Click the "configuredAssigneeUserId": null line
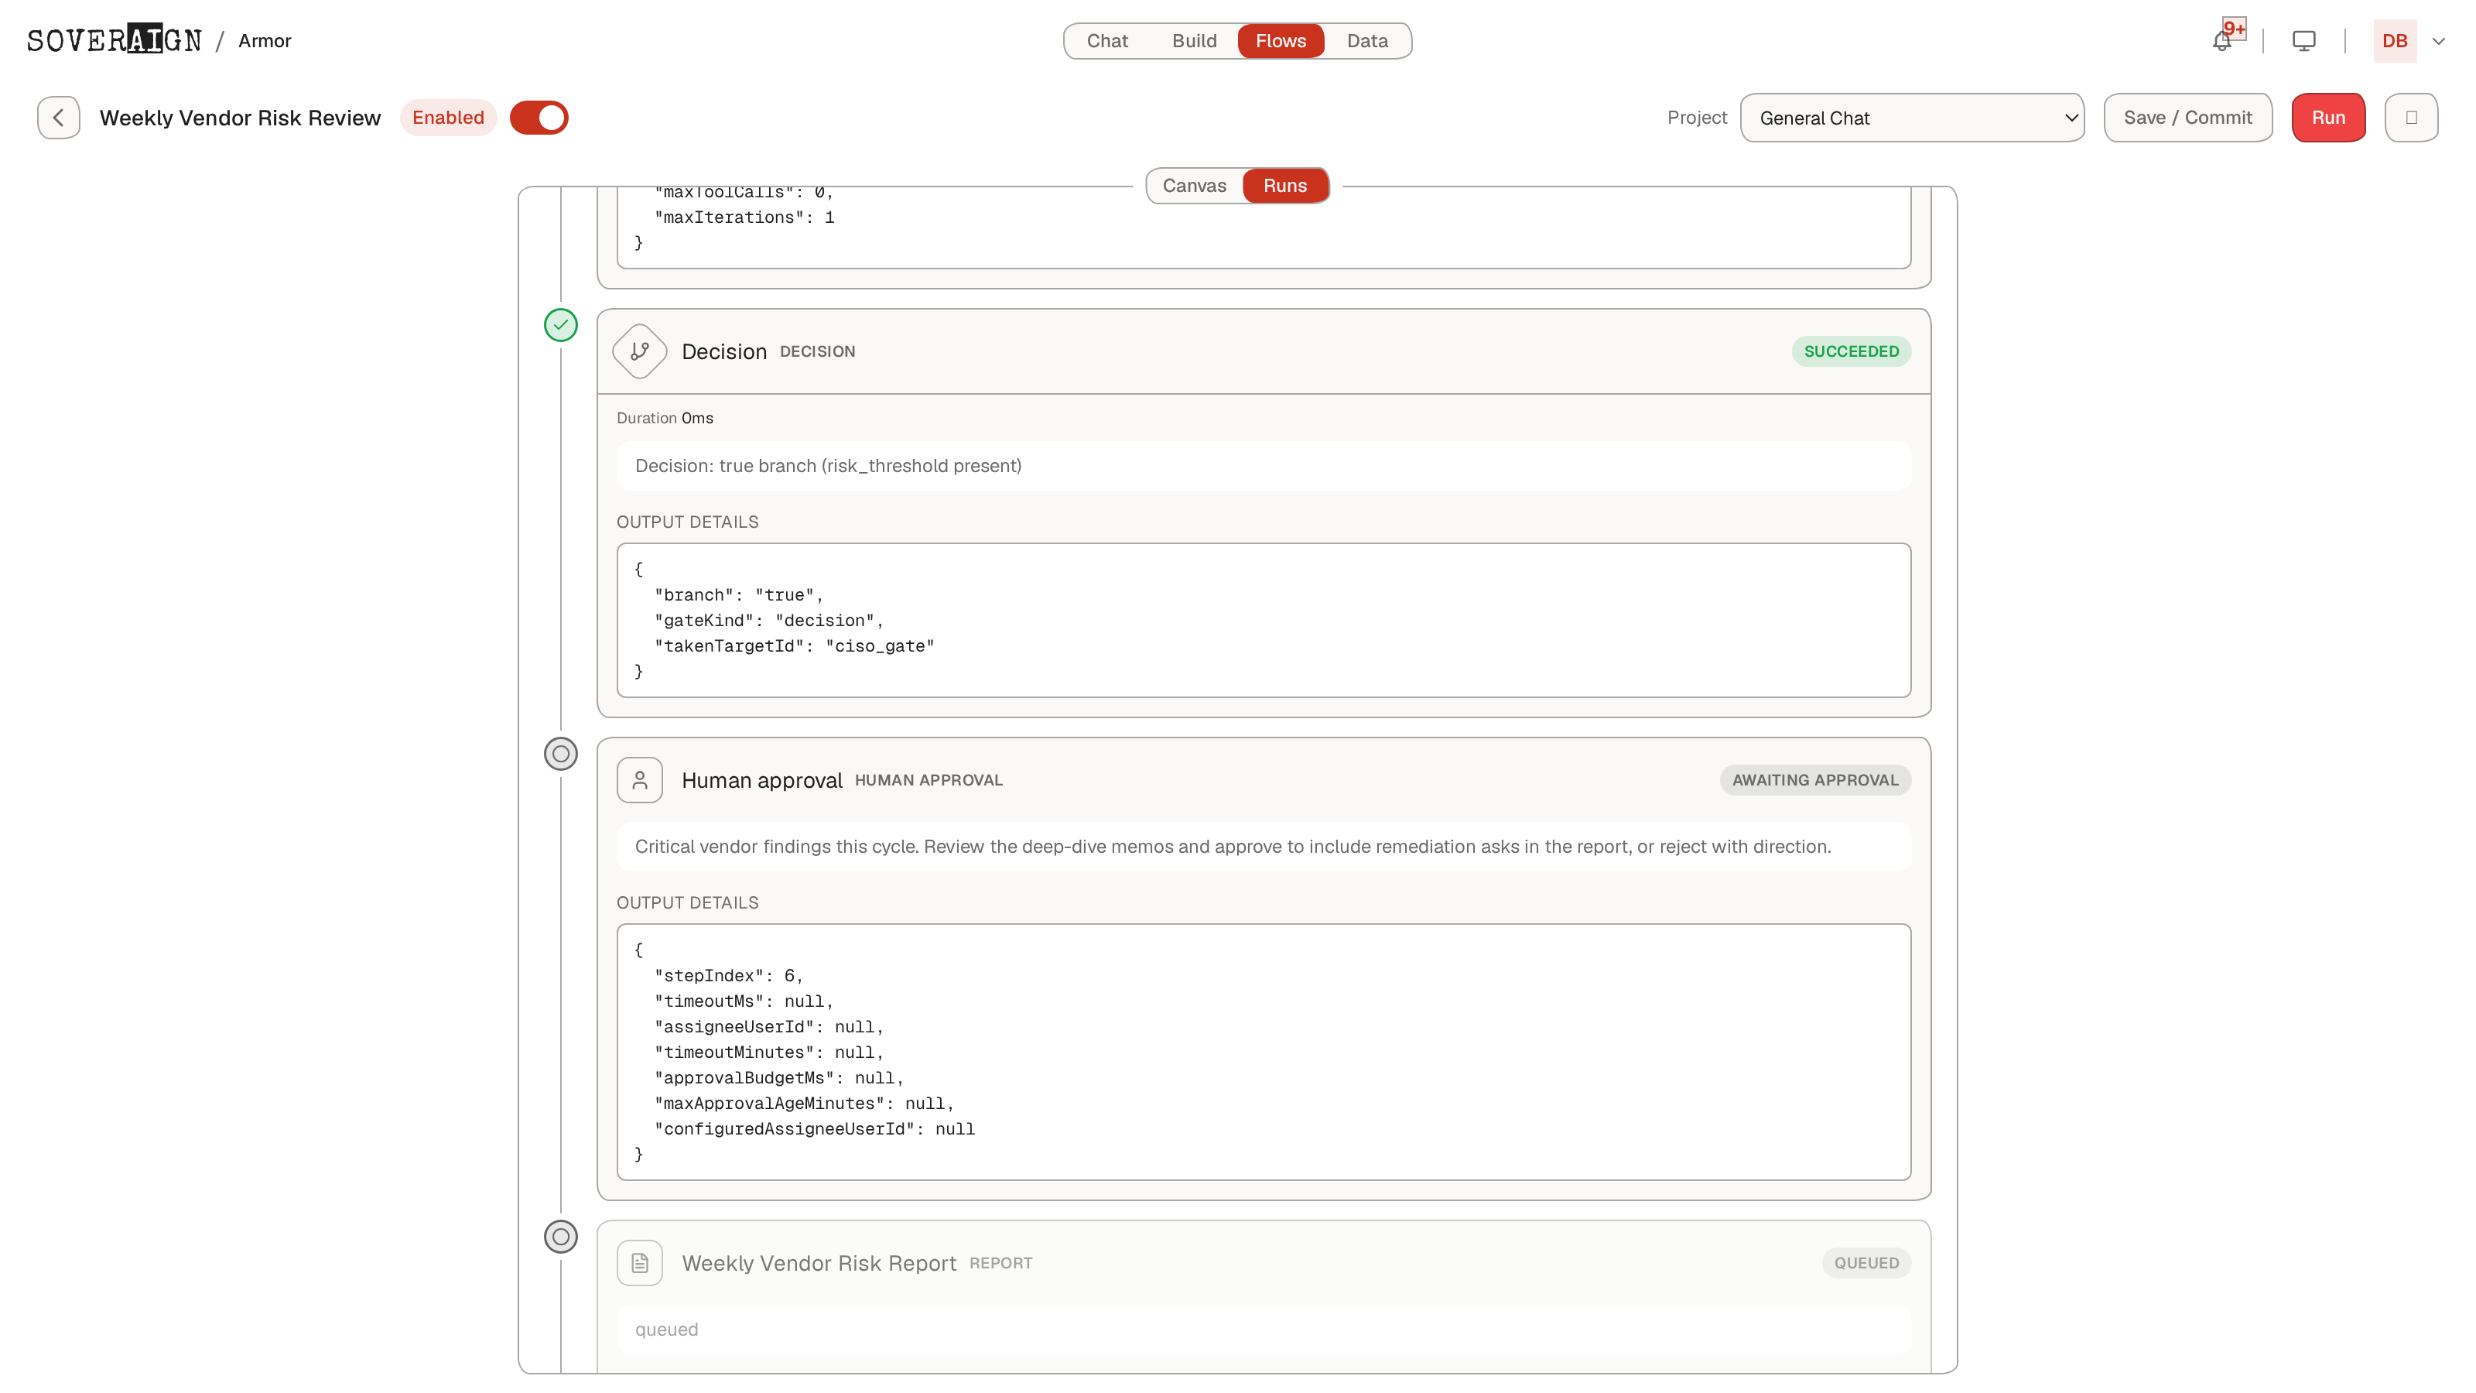Viewport: 2476px width, 1393px height. pyautogui.click(x=814, y=1130)
